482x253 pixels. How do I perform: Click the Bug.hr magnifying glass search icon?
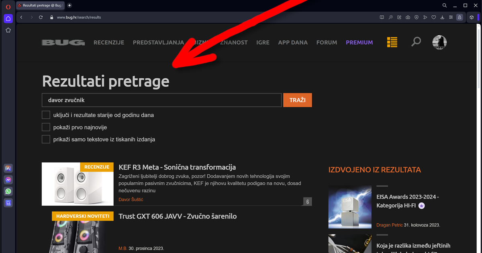tap(416, 41)
